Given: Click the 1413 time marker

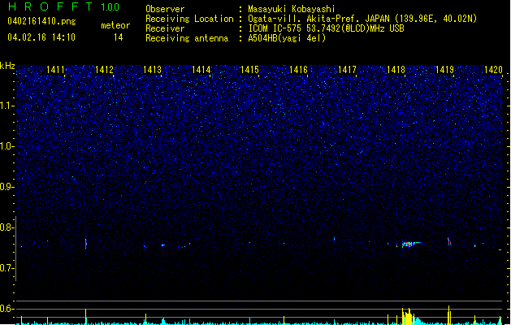Looking at the screenshot, I should [x=152, y=70].
